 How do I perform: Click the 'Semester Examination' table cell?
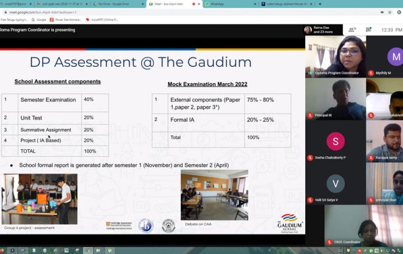click(x=50, y=103)
